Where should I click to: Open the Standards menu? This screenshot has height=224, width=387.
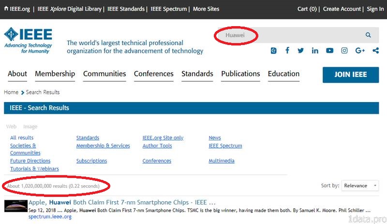[197, 74]
